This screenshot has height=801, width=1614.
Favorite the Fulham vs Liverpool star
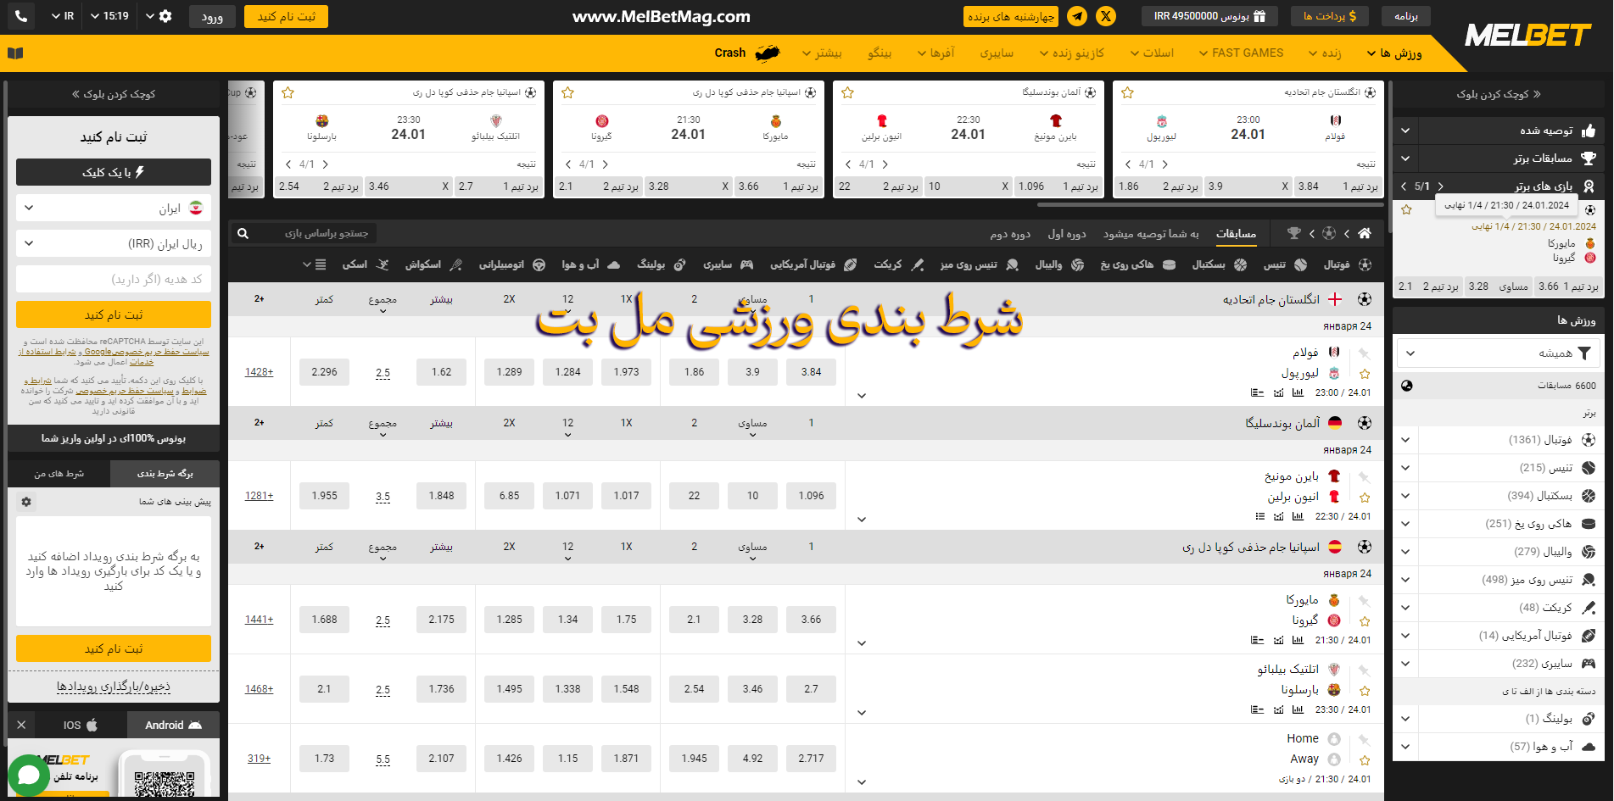coord(1365,374)
